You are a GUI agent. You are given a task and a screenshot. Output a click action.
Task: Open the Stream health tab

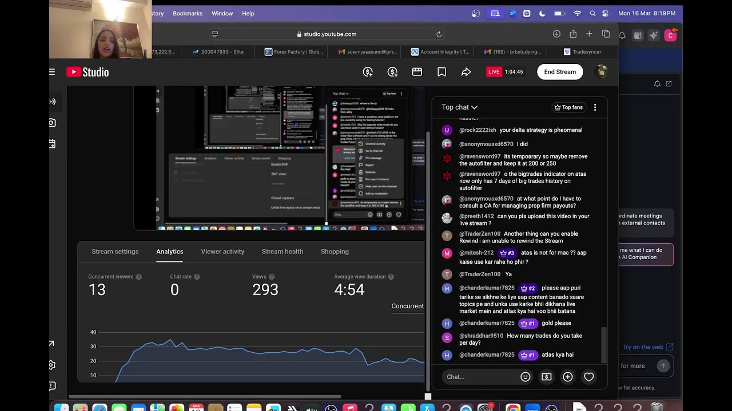[x=283, y=252]
